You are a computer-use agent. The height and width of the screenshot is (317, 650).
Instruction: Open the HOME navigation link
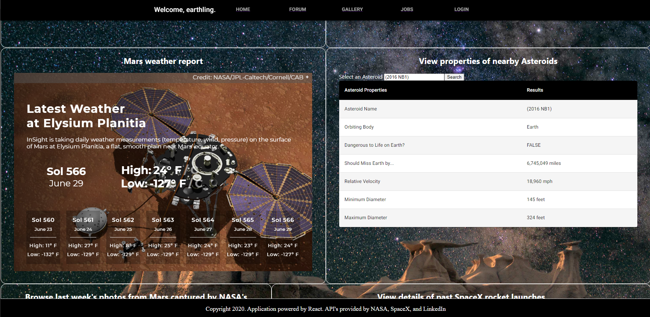click(x=243, y=9)
